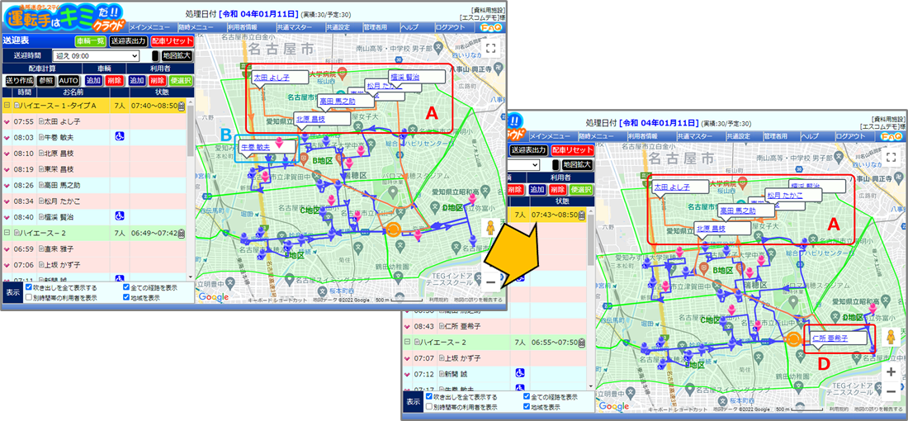Click pink arrow on 07:55 太田 よし子 row
This screenshot has width=908, height=421.
[7, 121]
